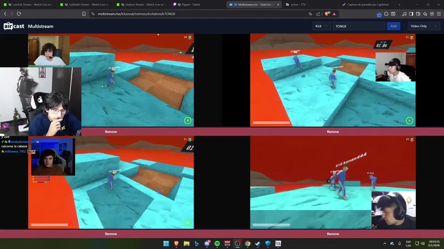Click the top-right stream video with 01:04 timer
The height and width of the screenshot is (249, 444).
click(x=333, y=80)
